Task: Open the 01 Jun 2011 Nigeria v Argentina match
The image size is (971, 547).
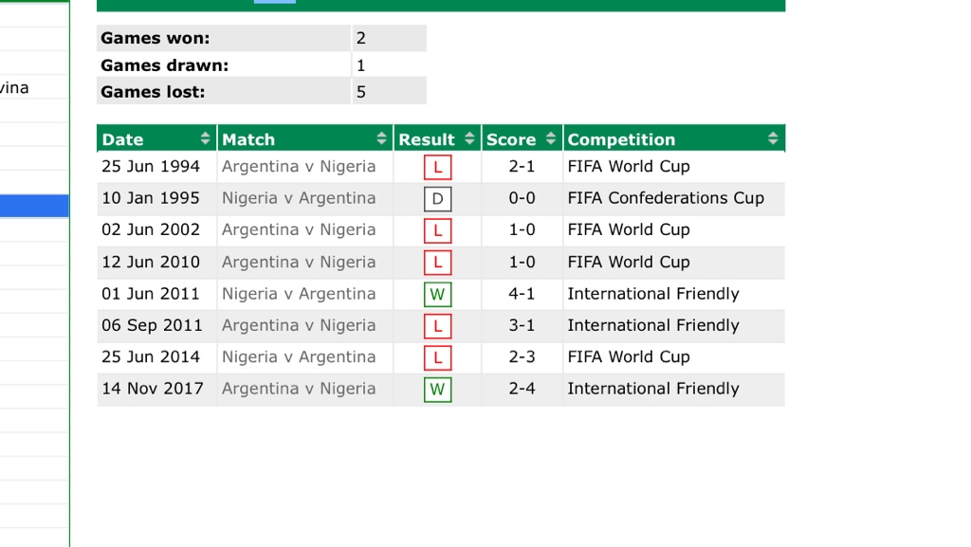Action: pos(299,294)
